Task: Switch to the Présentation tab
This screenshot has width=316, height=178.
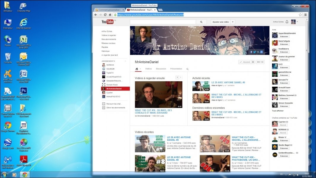Action: click(176, 69)
